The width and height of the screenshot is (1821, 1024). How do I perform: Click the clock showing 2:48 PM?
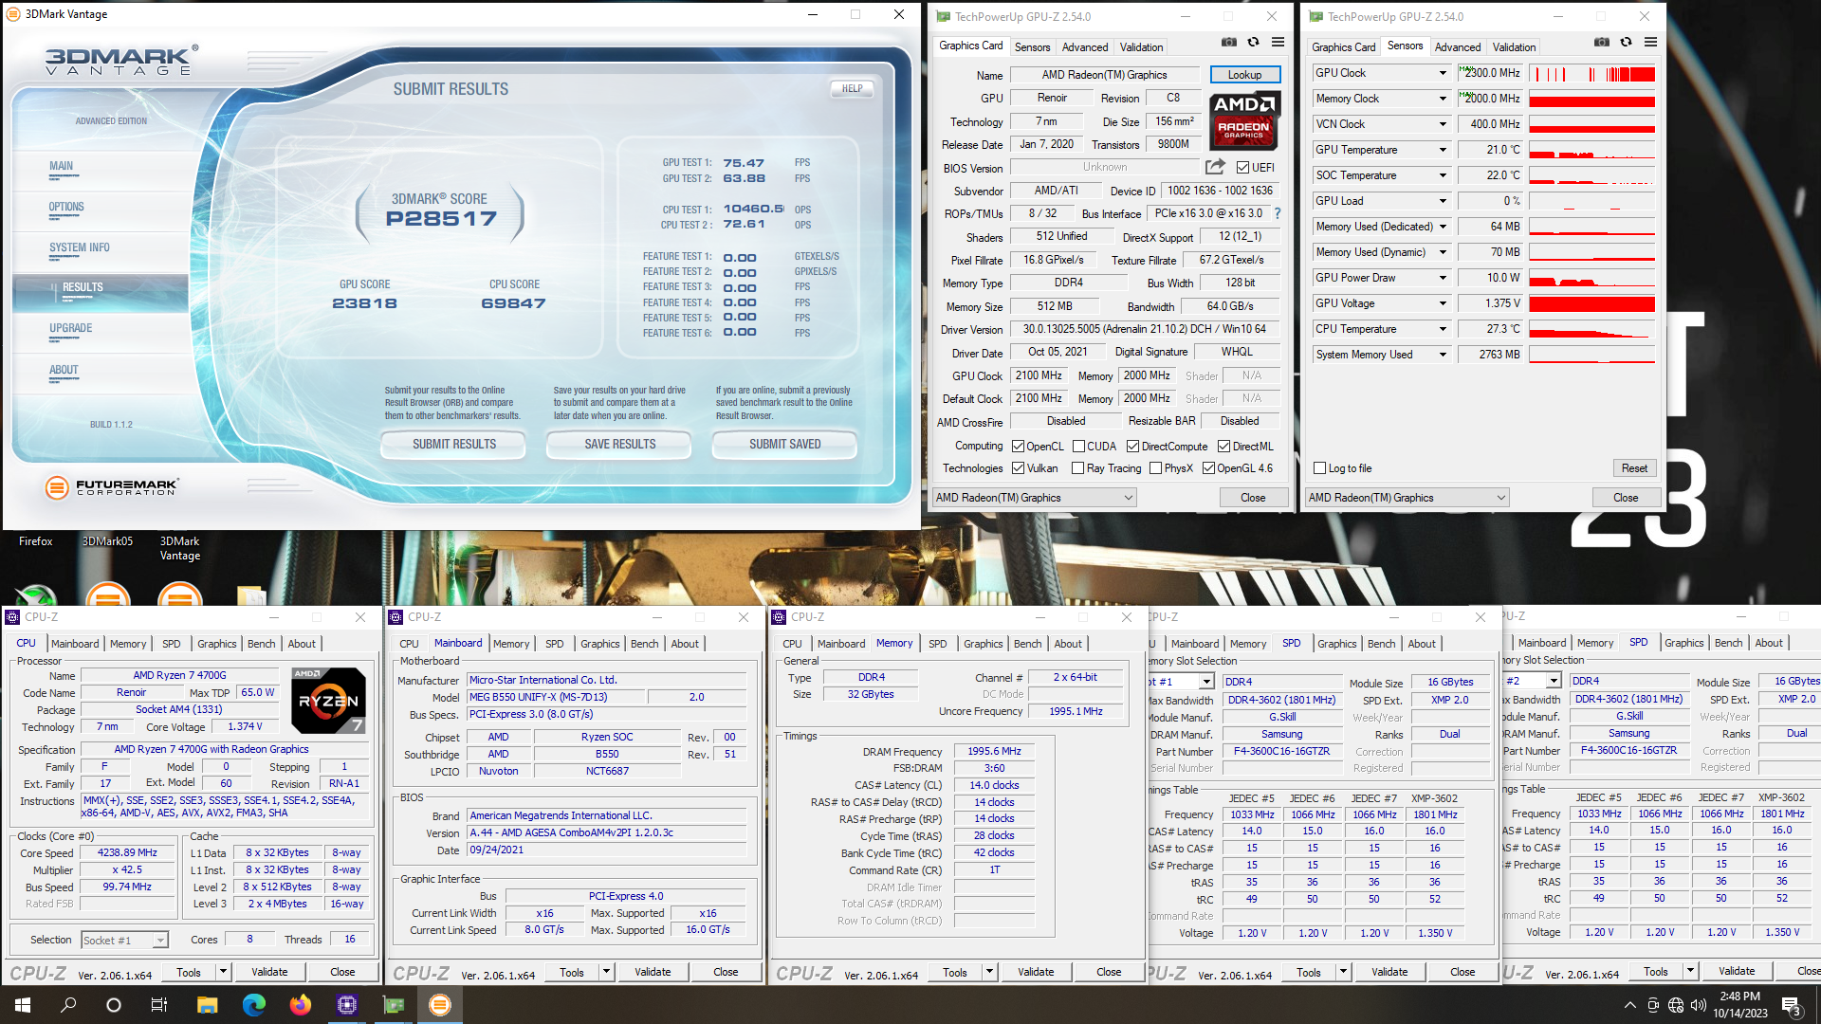point(1739,997)
